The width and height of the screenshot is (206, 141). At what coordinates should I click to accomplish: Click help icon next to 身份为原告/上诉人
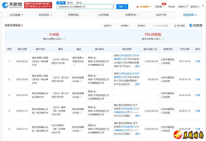coord(64,39)
